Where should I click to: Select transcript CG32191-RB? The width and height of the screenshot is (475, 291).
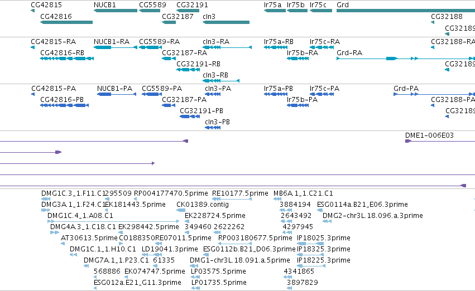[198, 64]
